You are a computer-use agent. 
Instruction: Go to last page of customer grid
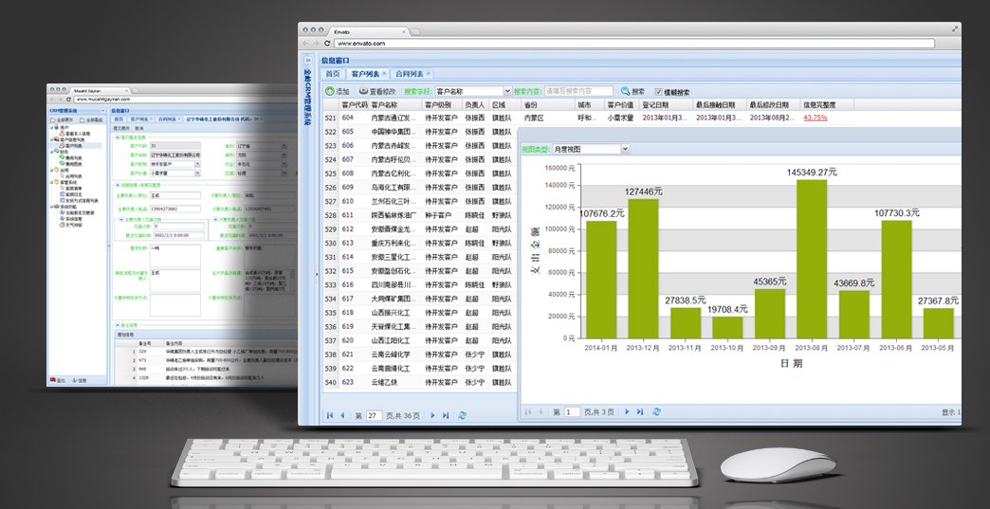pyautogui.click(x=445, y=415)
